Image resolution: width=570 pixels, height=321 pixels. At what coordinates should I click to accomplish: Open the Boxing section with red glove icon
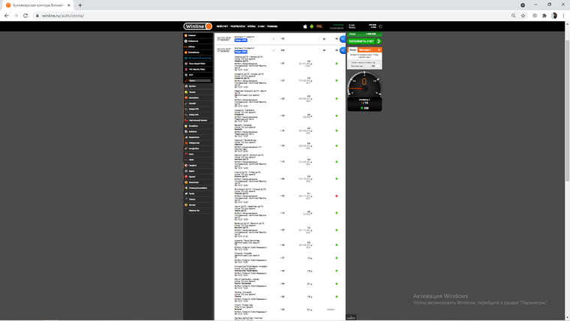tap(198, 154)
